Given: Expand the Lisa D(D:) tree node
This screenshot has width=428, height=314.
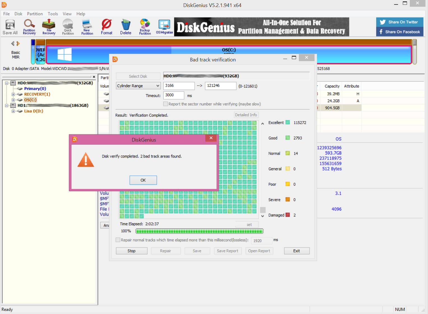Looking at the screenshot, I should tap(13, 111).
